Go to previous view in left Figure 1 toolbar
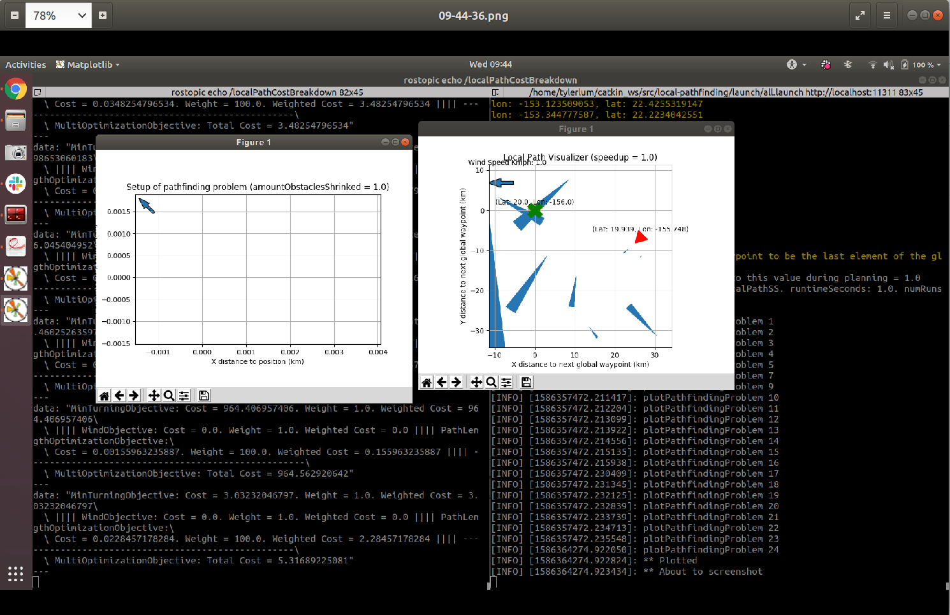 coord(119,395)
